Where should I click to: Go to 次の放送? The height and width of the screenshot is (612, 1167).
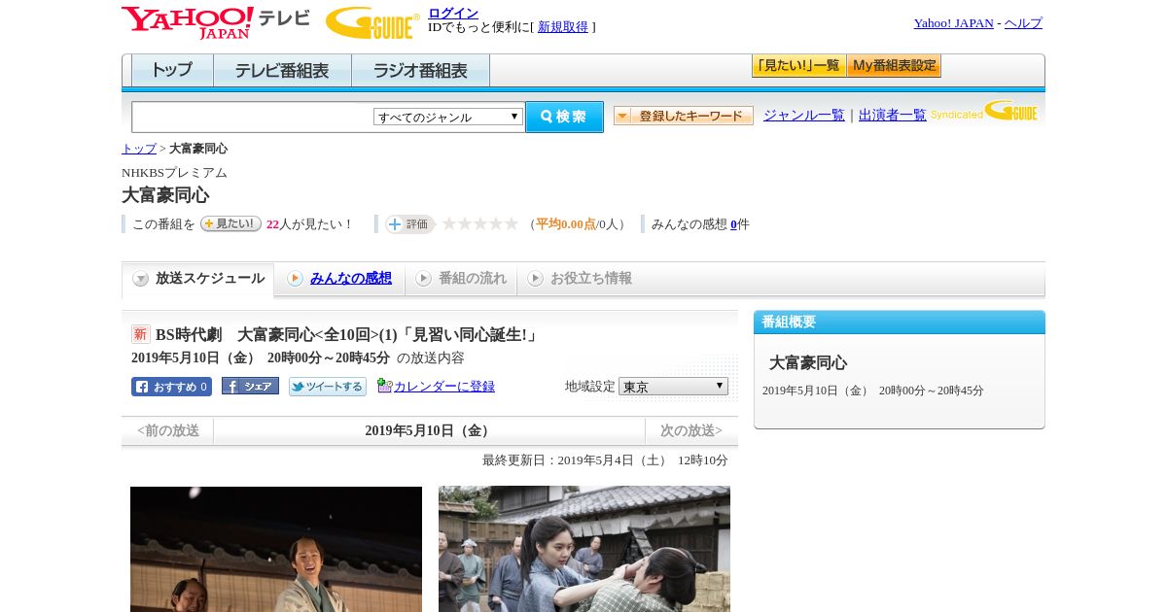click(x=691, y=430)
